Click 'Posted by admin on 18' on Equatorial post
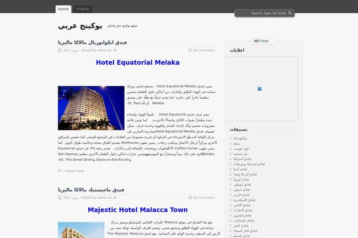Viewport: 358px width, 238px height. click(98, 50)
